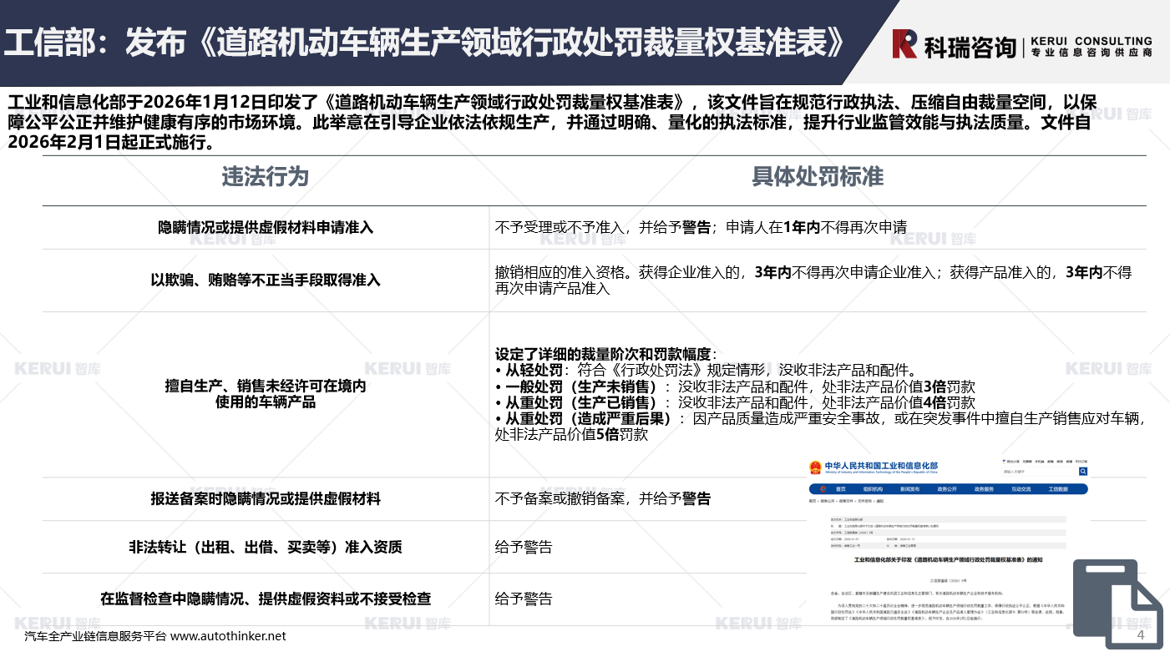Select the 隐瞒情况或提供虚假材料申请准入 row cell
Viewport: 1170px width, 657px height.
[265, 227]
